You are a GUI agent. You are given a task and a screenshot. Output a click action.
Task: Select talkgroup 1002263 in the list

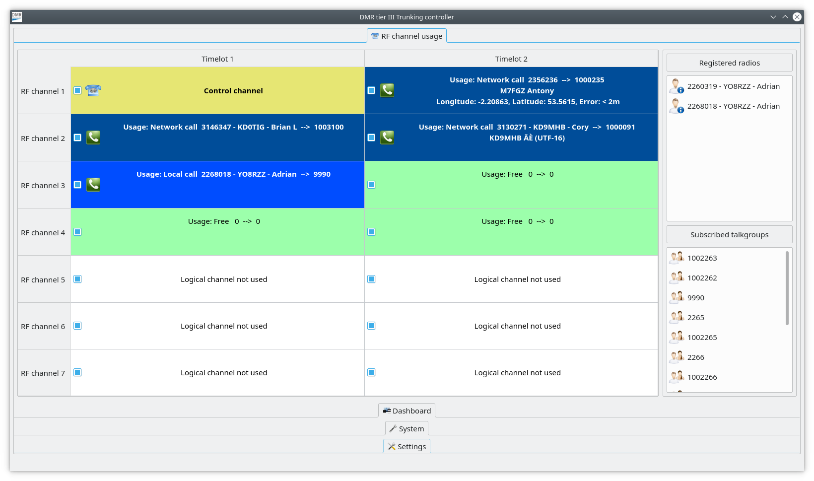(725, 258)
